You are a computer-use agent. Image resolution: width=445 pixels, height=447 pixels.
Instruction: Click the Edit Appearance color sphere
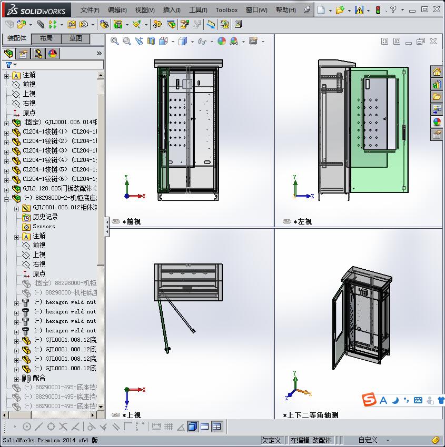tap(222, 42)
